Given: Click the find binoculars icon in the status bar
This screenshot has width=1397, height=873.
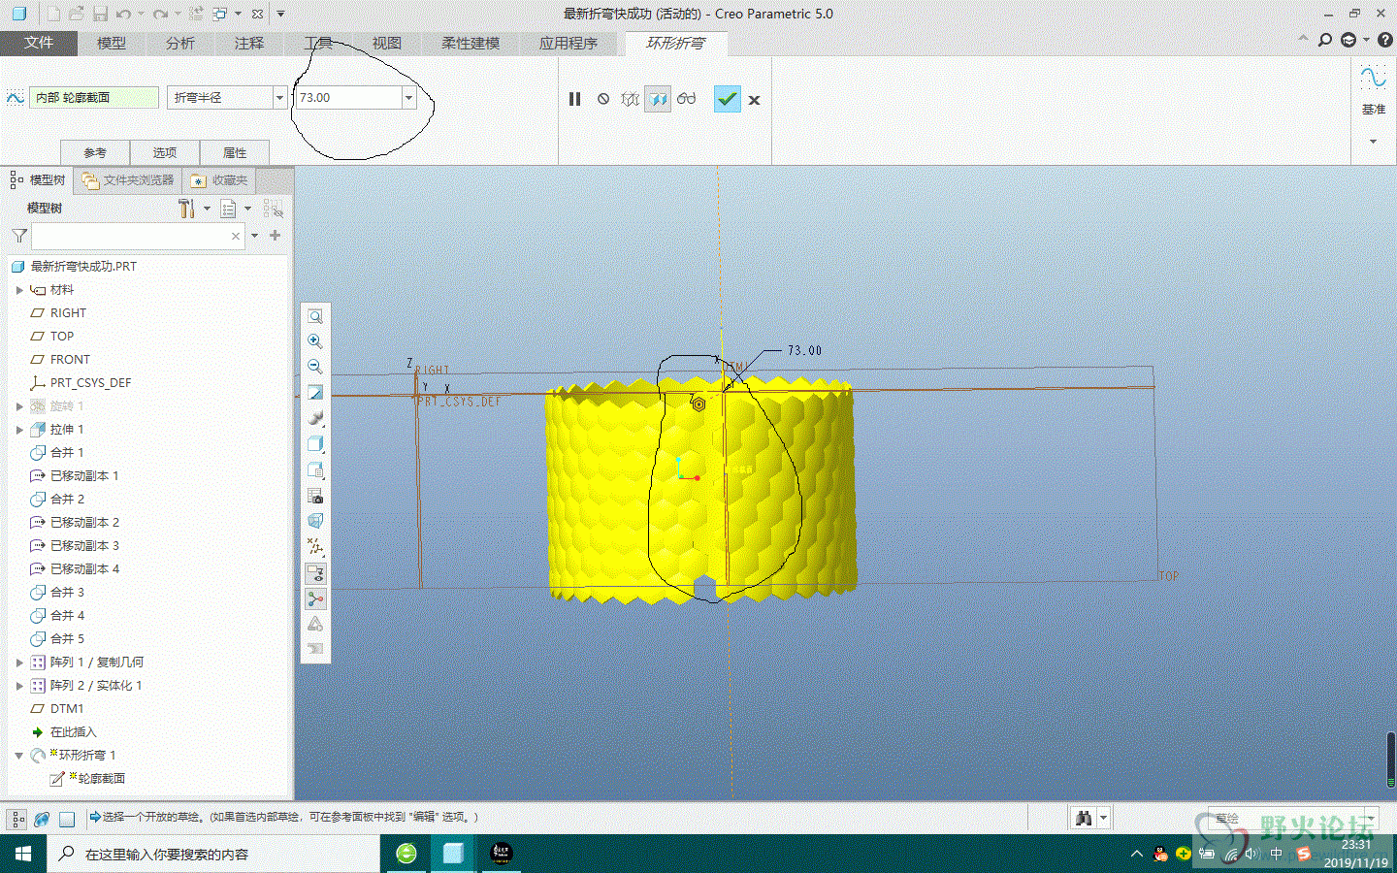Looking at the screenshot, I should tap(1084, 818).
